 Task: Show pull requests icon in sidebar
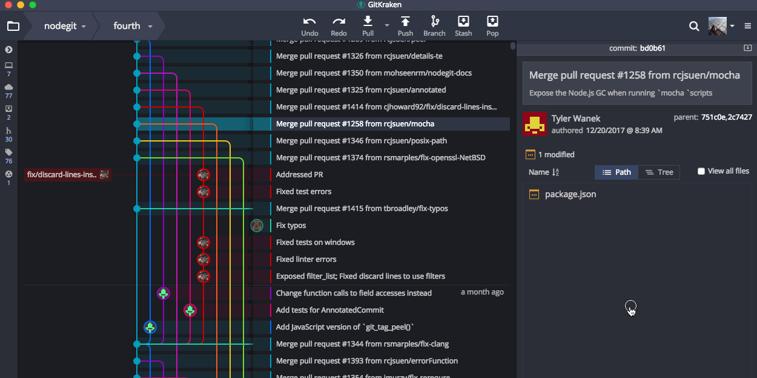tap(8, 131)
